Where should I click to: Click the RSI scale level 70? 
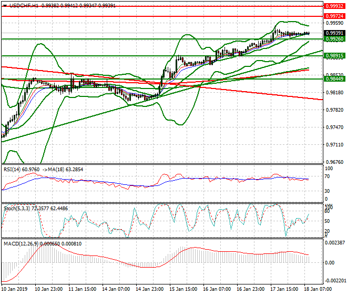point(328,176)
